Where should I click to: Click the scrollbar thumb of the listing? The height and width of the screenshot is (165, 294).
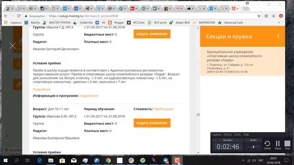coord(198,115)
